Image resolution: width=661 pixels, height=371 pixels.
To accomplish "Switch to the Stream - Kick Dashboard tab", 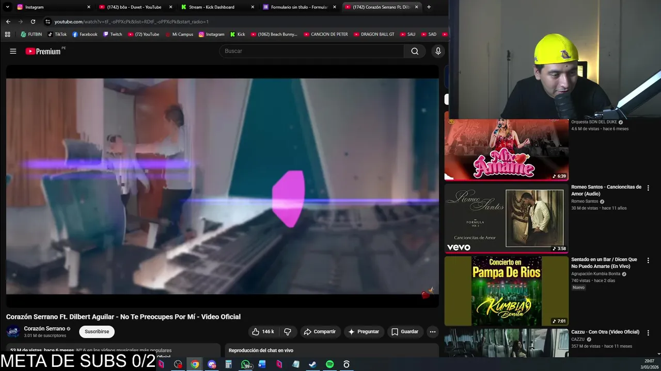I will coord(217,7).
